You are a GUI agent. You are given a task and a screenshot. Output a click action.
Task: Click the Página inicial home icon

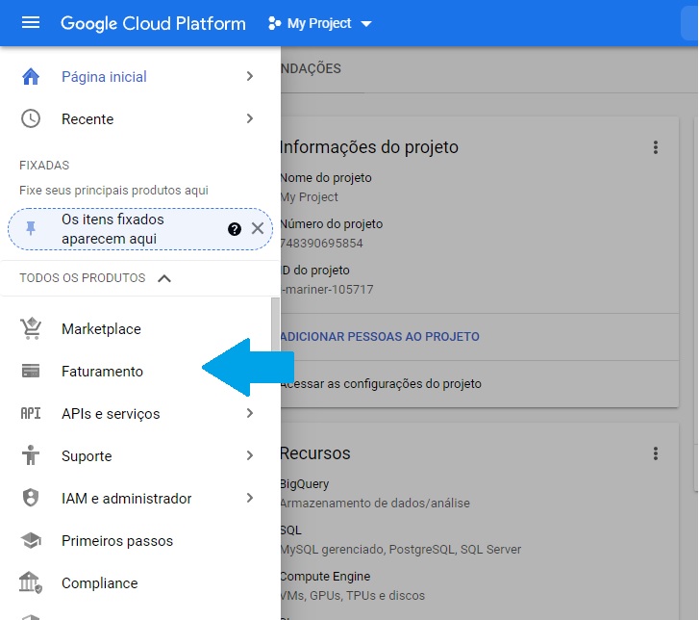[31, 77]
